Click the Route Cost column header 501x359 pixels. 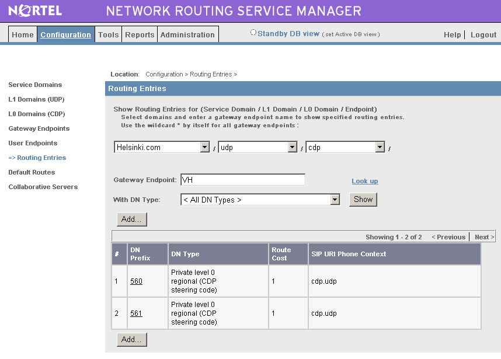[x=288, y=254]
